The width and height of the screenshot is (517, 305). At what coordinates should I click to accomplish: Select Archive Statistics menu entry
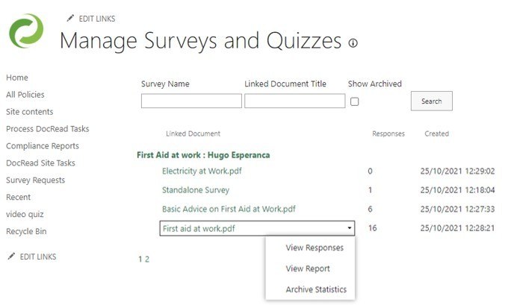[x=316, y=289]
